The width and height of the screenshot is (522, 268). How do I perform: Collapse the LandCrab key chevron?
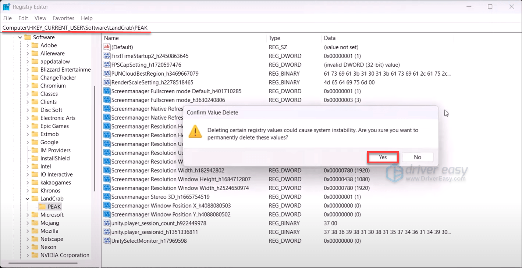coord(27,199)
